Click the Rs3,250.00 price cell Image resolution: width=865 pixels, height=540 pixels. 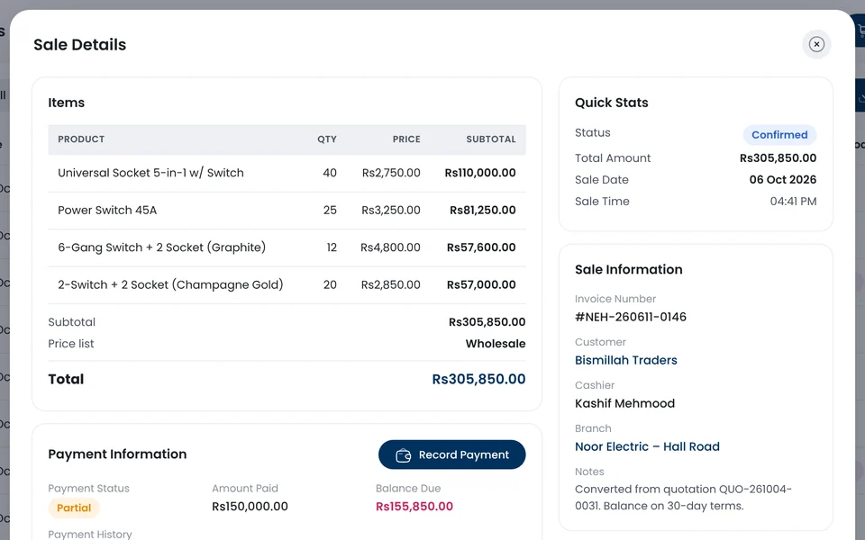pos(390,210)
